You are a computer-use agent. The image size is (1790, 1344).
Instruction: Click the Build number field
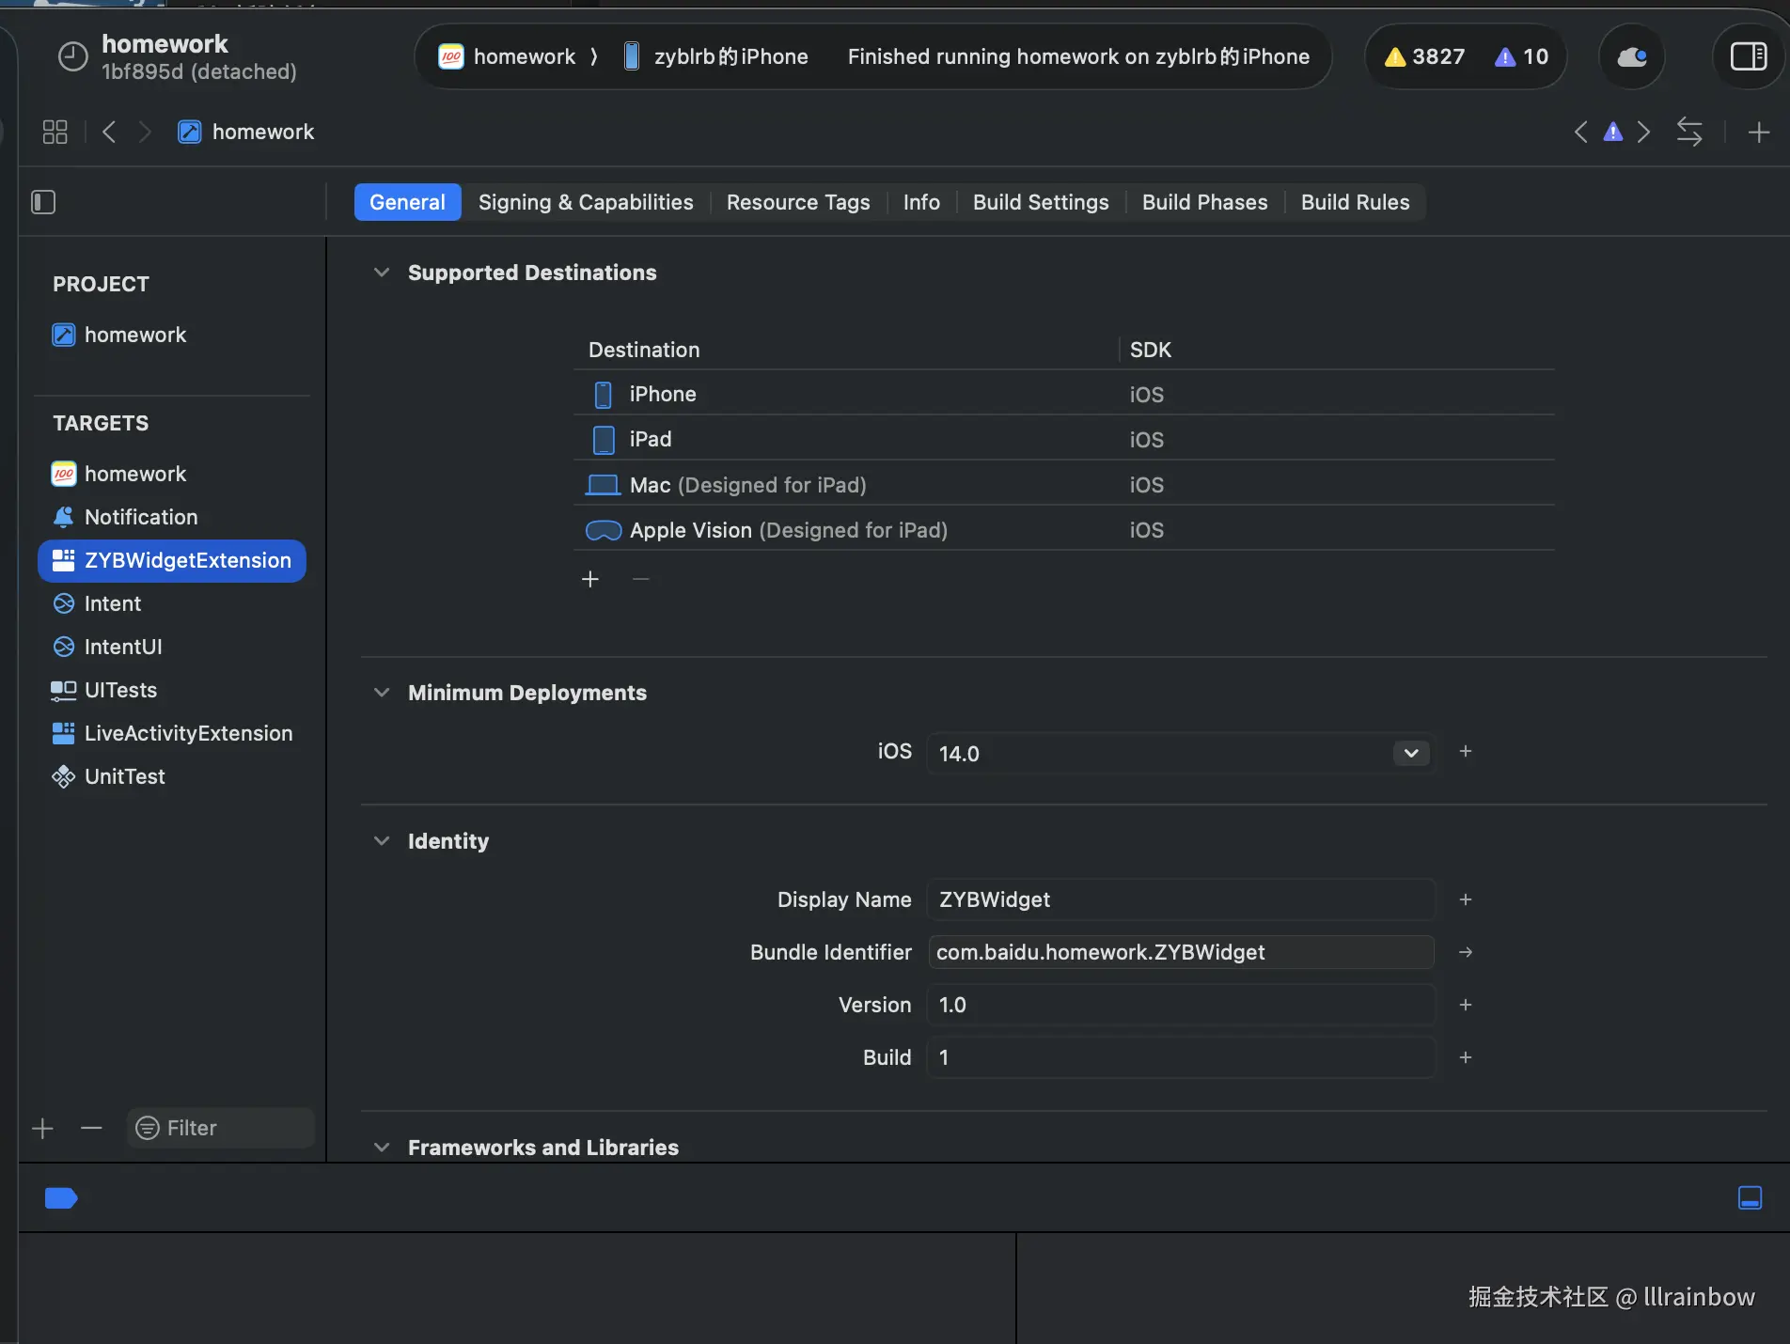pos(1181,1057)
